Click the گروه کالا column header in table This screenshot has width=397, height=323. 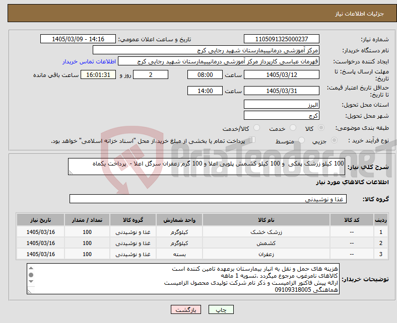(x=133, y=220)
